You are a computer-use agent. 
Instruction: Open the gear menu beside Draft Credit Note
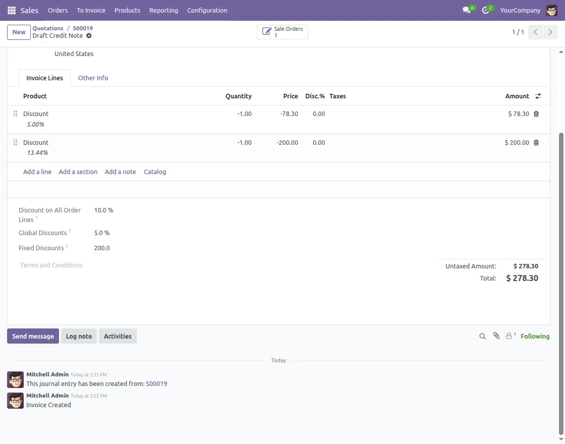click(89, 36)
